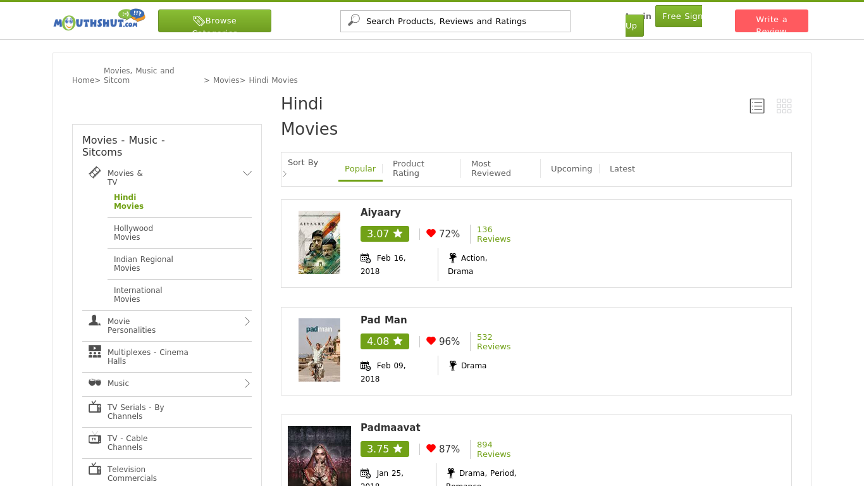This screenshot has width=864, height=486.
Task: Click the heart icon for Pad Man
Action: (x=431, y=341)
